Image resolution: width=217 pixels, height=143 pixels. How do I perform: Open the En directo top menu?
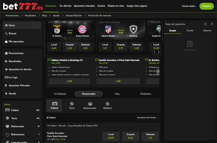[x=66, y=6]
